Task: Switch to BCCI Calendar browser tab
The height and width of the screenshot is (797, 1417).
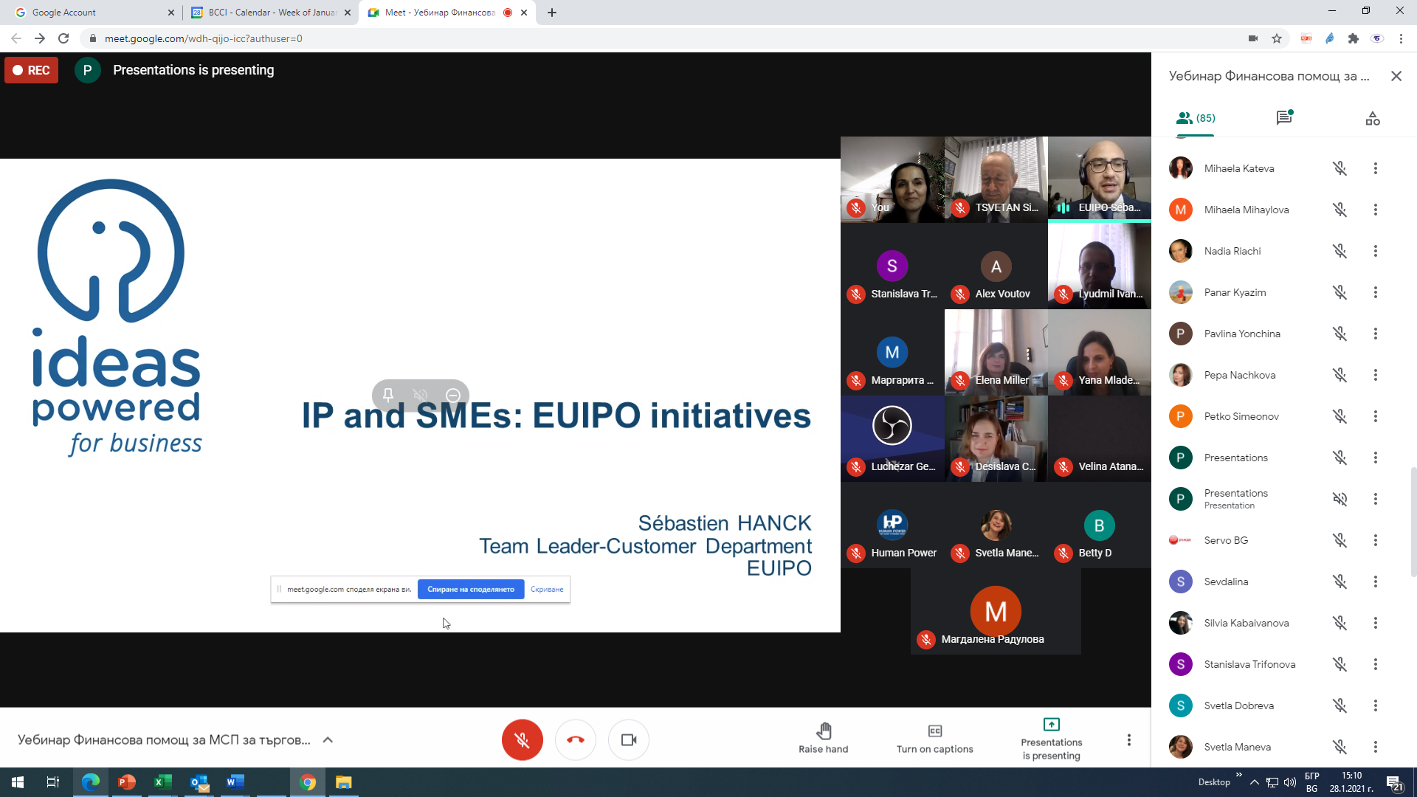Action: pos(269,13)
